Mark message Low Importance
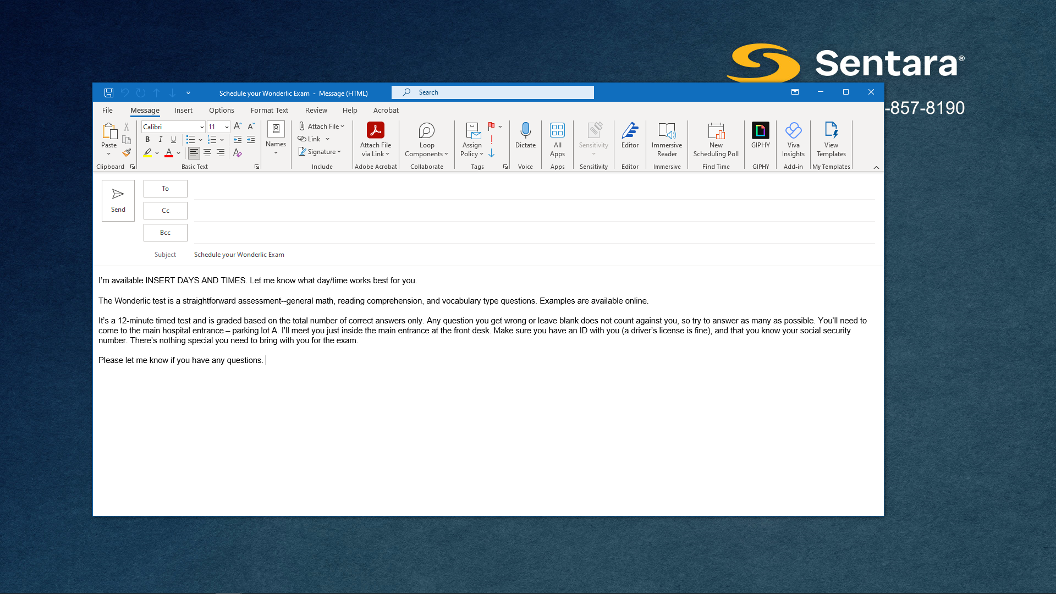 click(x=492, y=153)
